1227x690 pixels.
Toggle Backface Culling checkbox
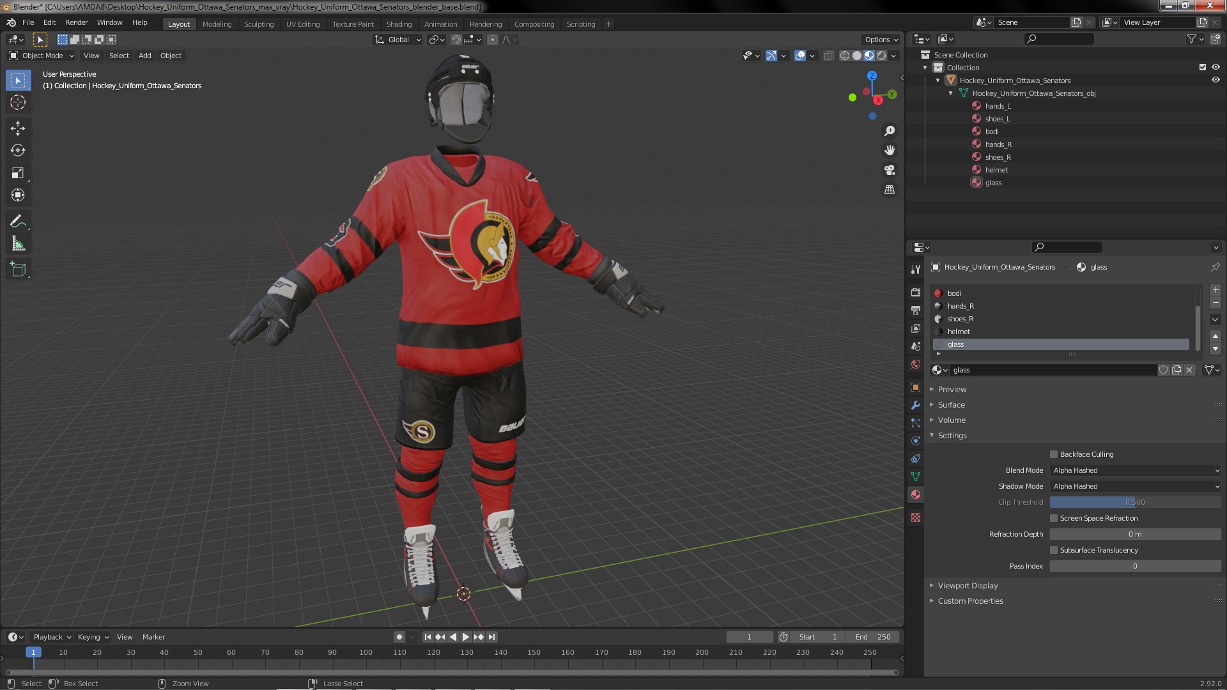1054,454
